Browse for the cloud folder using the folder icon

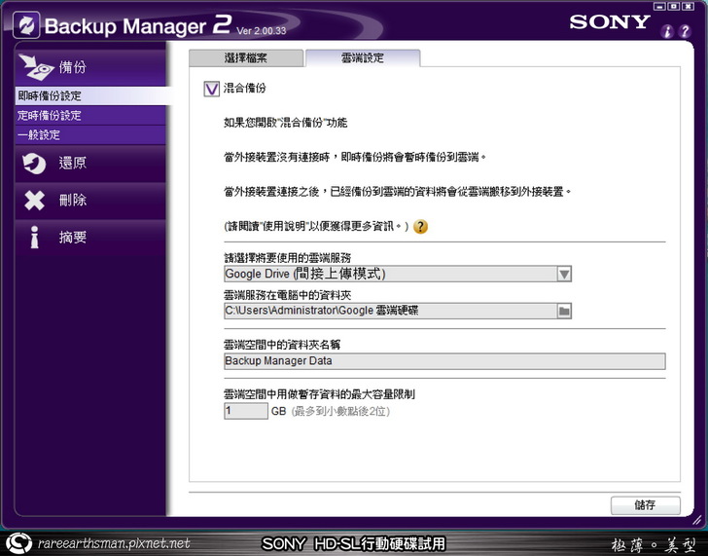click(x=563, y=311)
